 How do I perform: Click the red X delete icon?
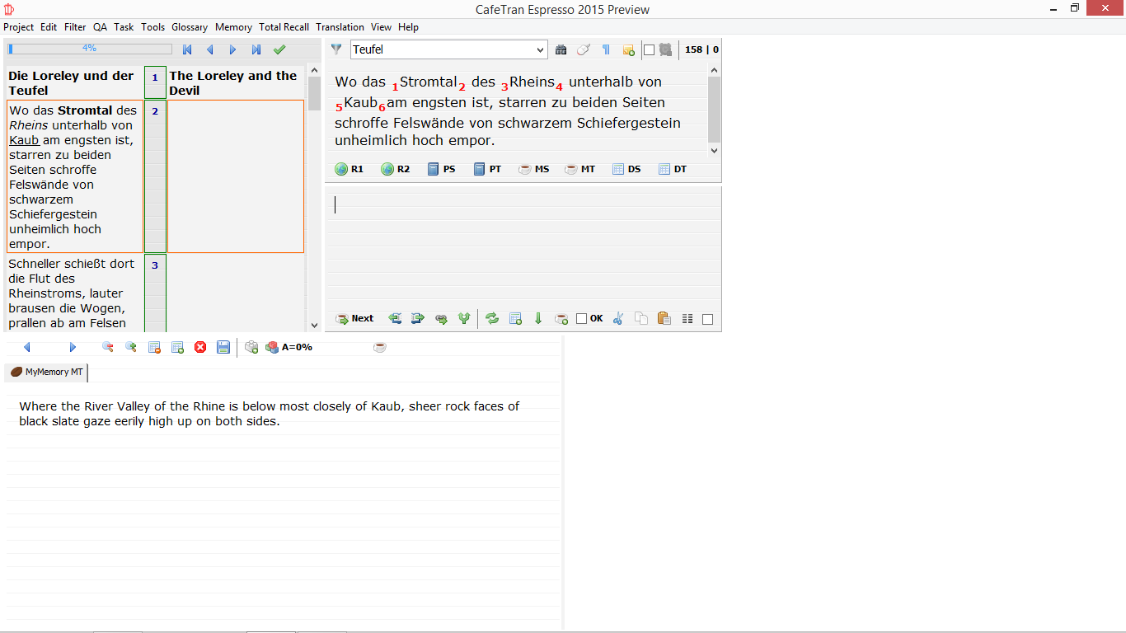[x=200, y=347]
